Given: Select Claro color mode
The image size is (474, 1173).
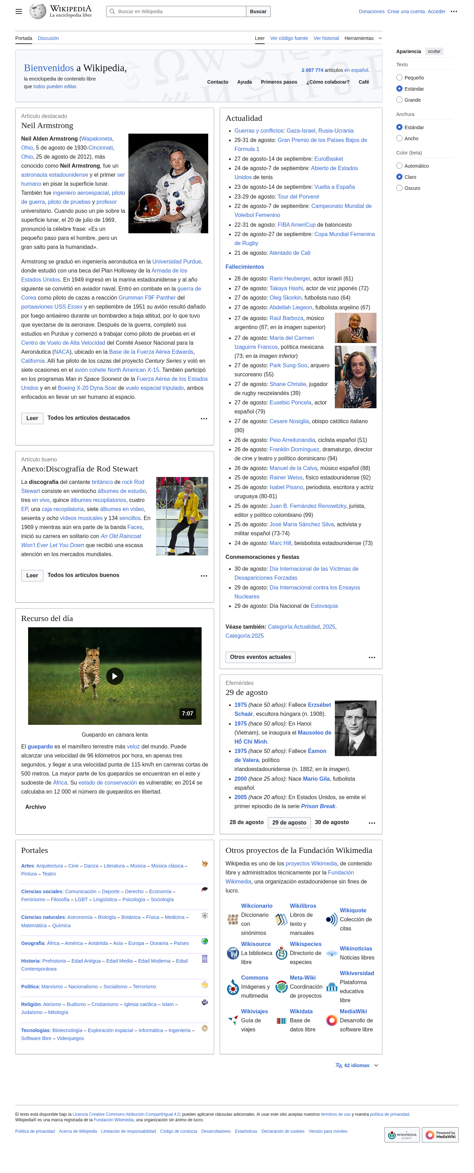Looking at the screenshot, I should [399, 177].
